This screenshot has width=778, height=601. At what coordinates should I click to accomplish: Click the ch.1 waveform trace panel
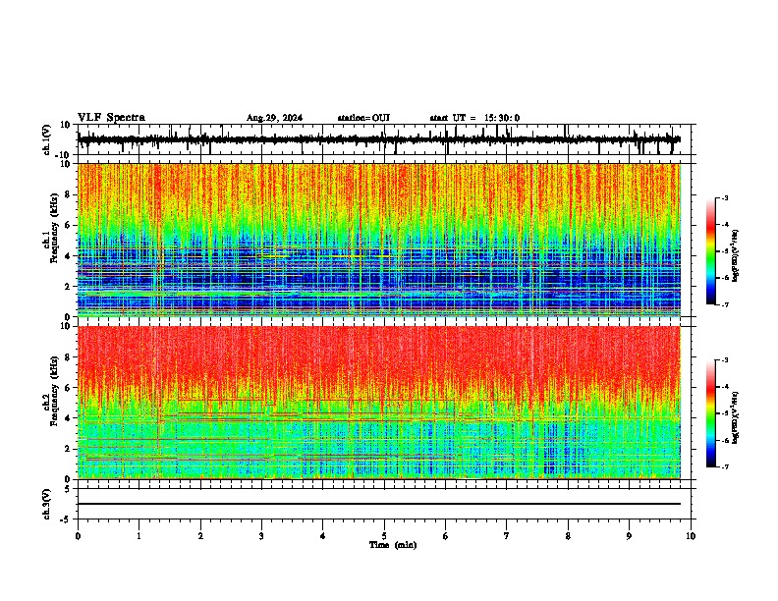click(x=384, y=139)
